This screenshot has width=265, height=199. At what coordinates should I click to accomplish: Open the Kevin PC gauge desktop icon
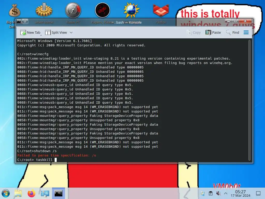click(73, 10)
